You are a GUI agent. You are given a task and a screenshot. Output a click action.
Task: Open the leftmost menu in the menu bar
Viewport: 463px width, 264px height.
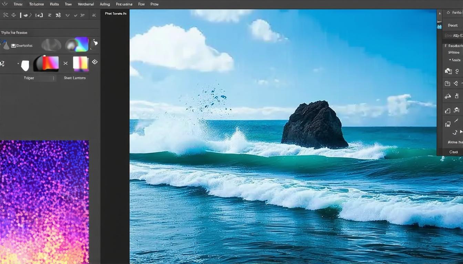tap(18, 4)
